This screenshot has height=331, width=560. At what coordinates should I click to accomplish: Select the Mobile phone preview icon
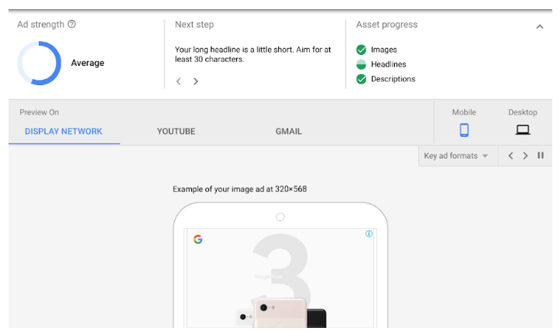[x=464, y=130]
